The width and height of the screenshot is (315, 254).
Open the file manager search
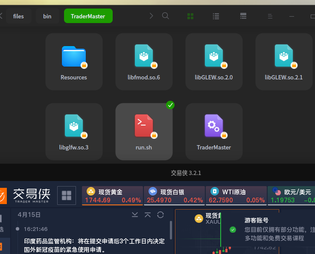point(165,16)
